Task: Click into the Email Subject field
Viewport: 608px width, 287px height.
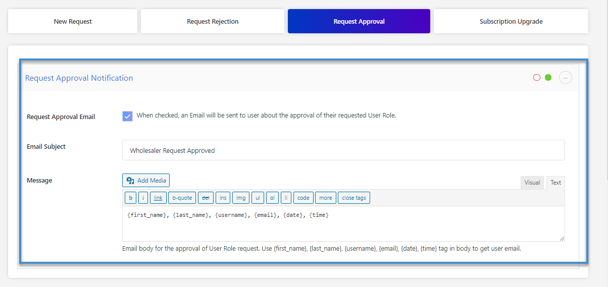Action: click(x=343, y=150)
